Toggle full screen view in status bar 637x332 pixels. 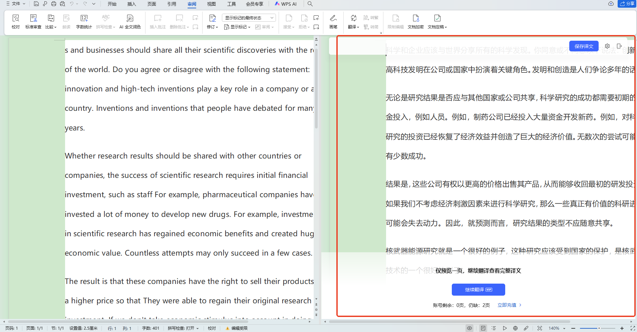[540, 328]
